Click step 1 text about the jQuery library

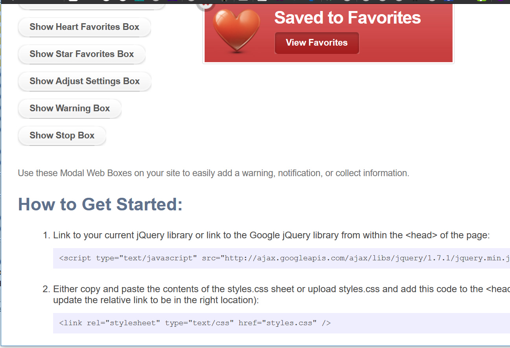tap(271, 236)
